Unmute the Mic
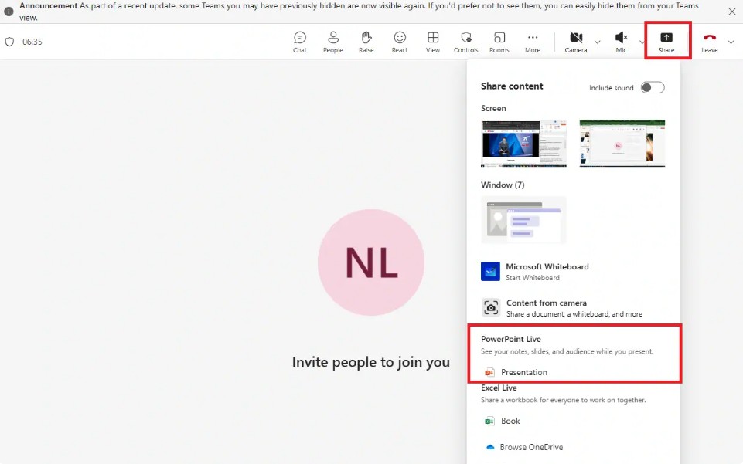The height and width of the screenshot is (464, 743). (621, 42)
